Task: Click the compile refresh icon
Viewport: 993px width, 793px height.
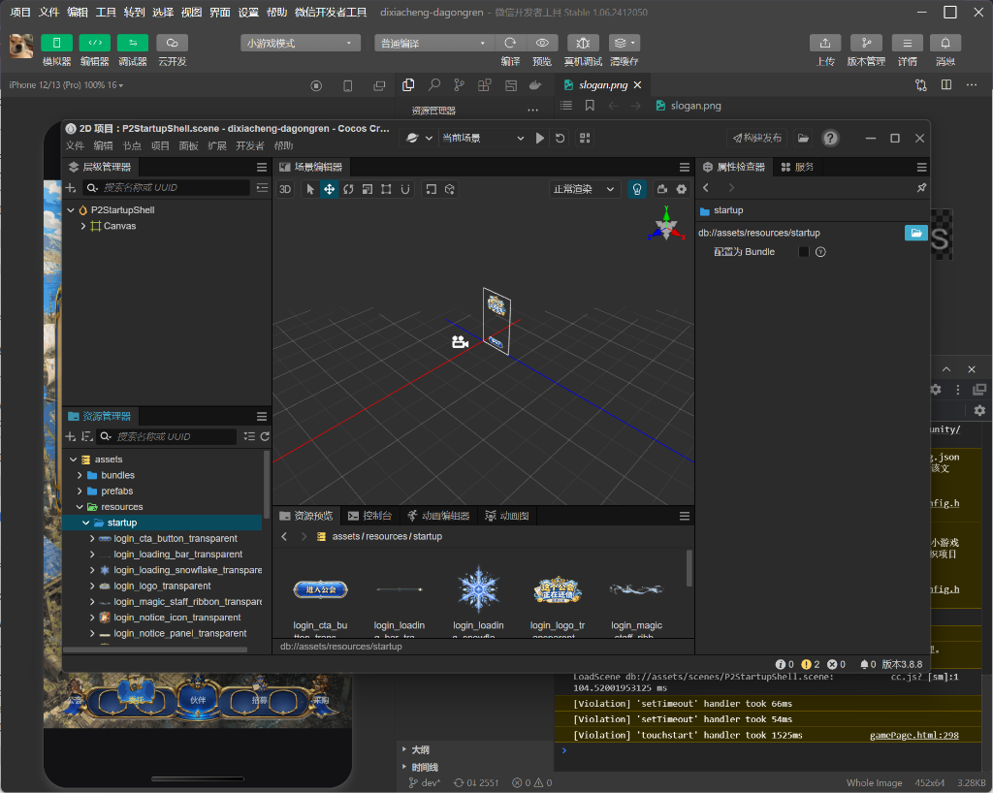Action: (x=510, y=43)
